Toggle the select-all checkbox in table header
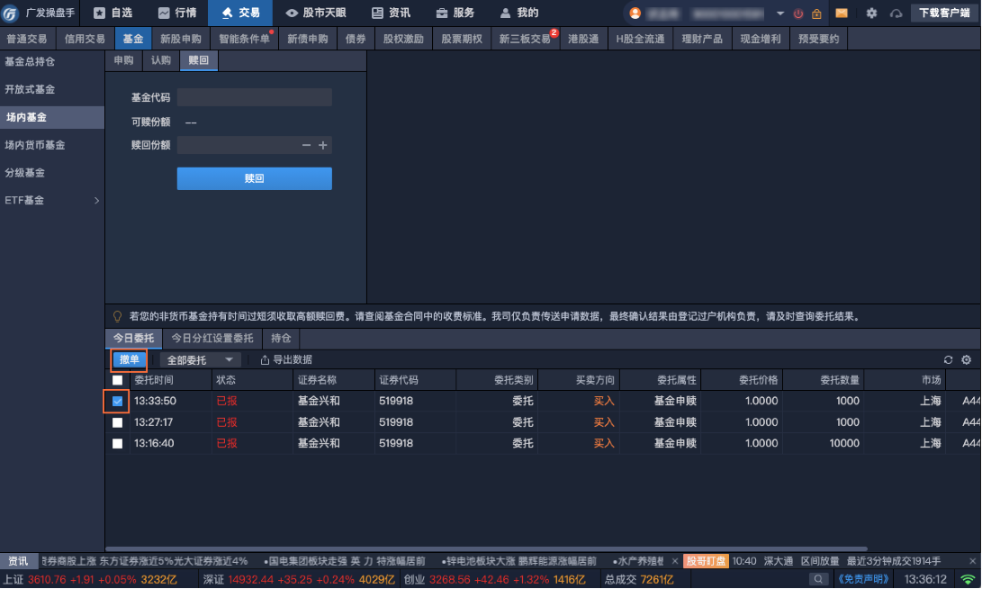Viewport: 982px width, 589px height. 118,380
